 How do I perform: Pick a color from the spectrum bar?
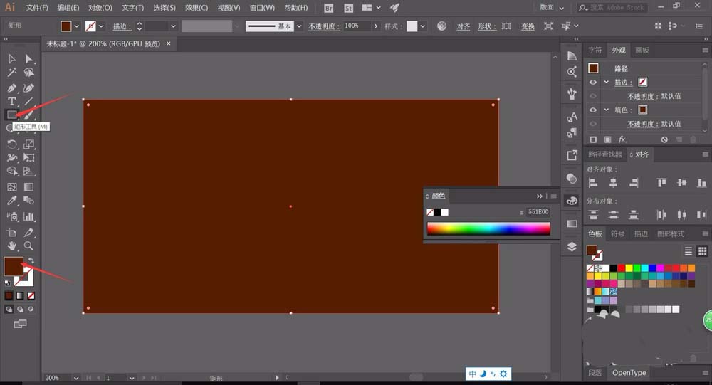(x=488, y=228)
